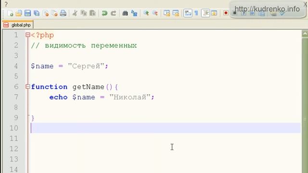This screenshot has height=173, width=308.
Task: Click the "echo" keyword on line 7
Action: pos(58,97)
